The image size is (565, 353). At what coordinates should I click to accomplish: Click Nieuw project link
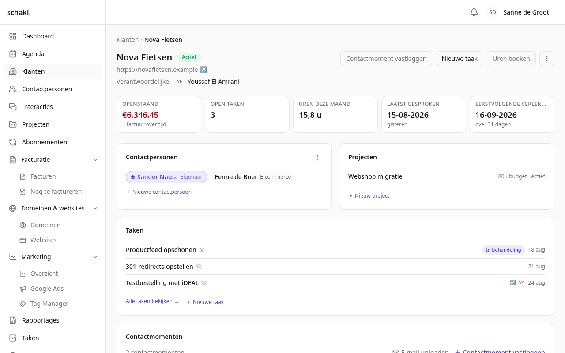[x=369, y=196]
